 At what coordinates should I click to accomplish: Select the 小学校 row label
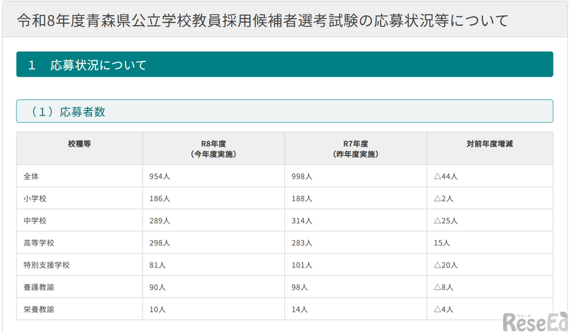pos(35,199)
